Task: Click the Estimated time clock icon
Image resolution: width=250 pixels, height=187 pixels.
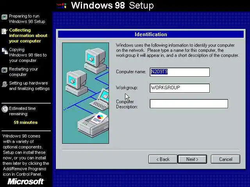Action: pos(5,109)
